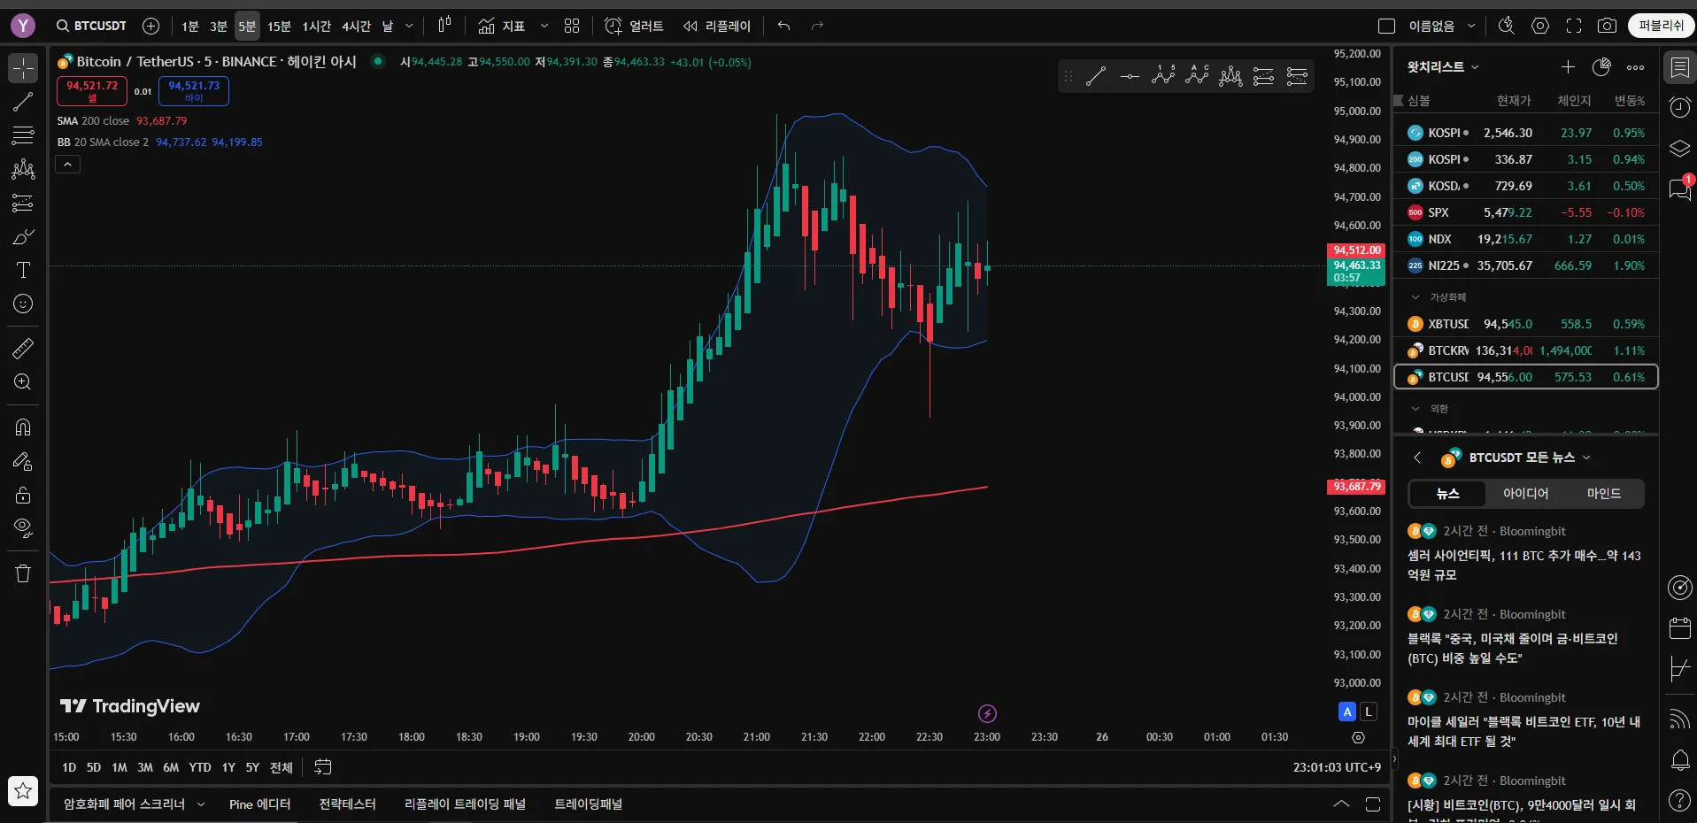
Task: Open the alerts bell icon in right sidebar
Action: [1679, 759]
